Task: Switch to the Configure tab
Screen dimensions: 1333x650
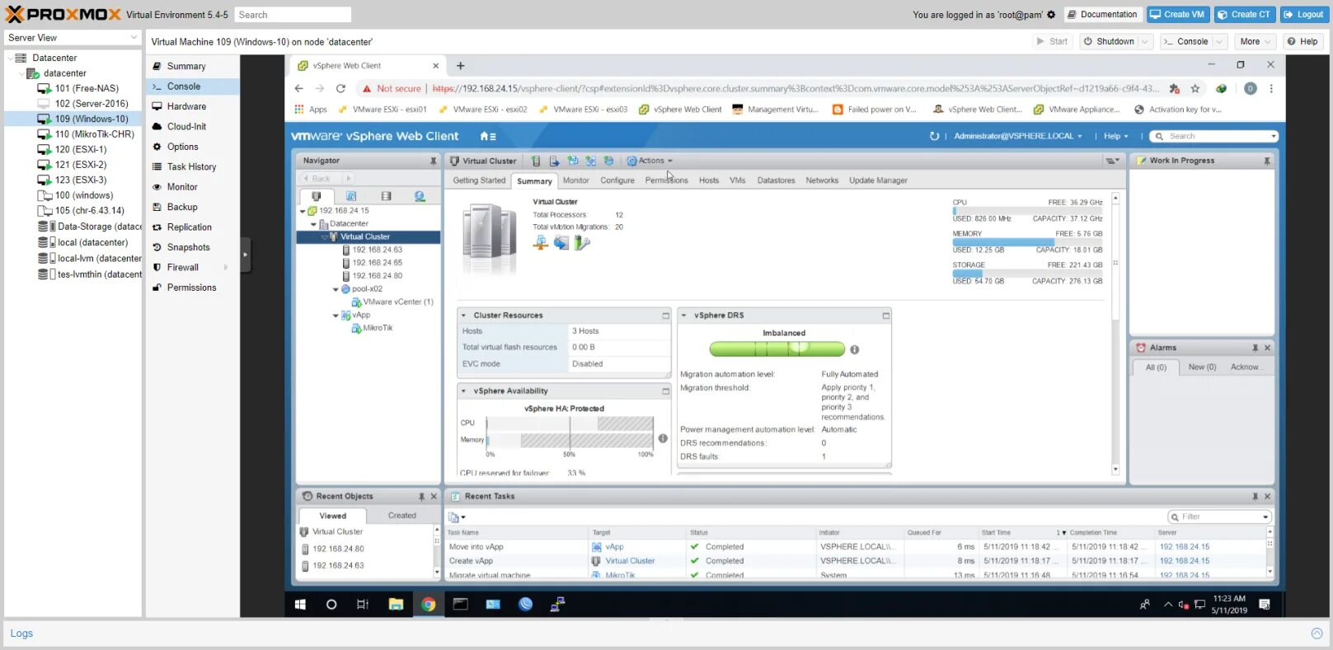Action: tap(617, 180)
